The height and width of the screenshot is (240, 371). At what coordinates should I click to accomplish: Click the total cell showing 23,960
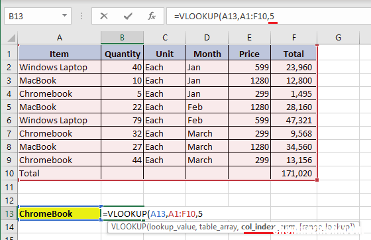point(293,67)
